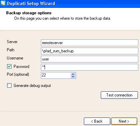140x126 pixels.
Task: Click the Server label text
Action: 12,42
